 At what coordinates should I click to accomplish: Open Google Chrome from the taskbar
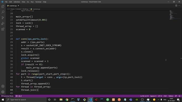click(x=67, y=99)
